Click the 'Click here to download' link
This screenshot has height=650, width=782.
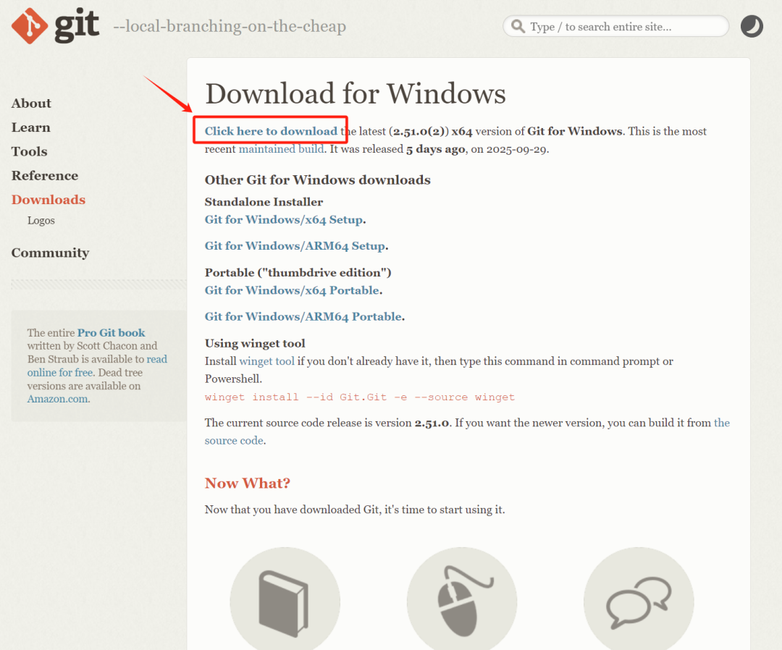(271, 131)
